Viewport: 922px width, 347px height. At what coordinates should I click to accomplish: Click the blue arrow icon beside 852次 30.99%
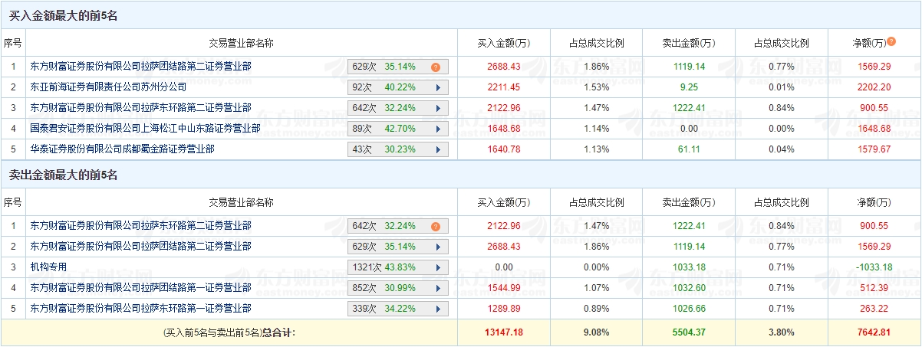pyautogui.click(x=437, y=288)
